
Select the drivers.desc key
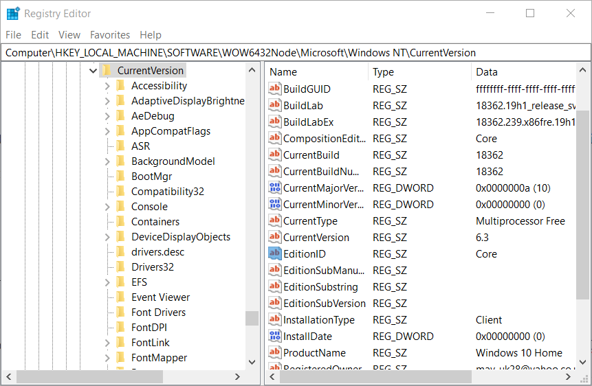tap(158, 251)
